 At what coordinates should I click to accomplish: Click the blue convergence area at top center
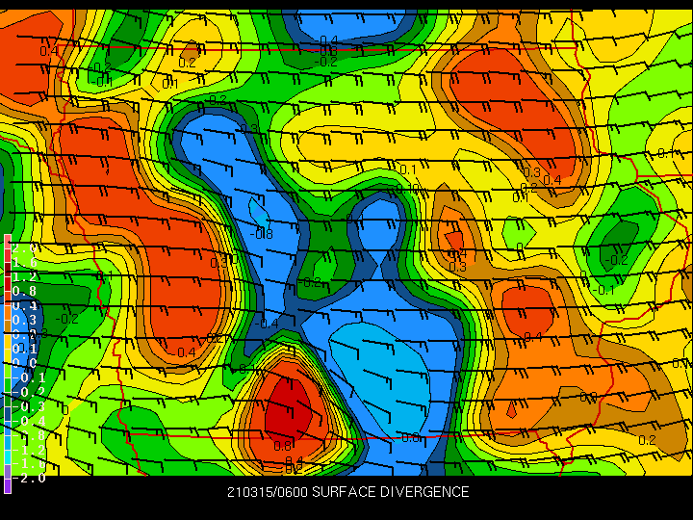click(349, 24)
